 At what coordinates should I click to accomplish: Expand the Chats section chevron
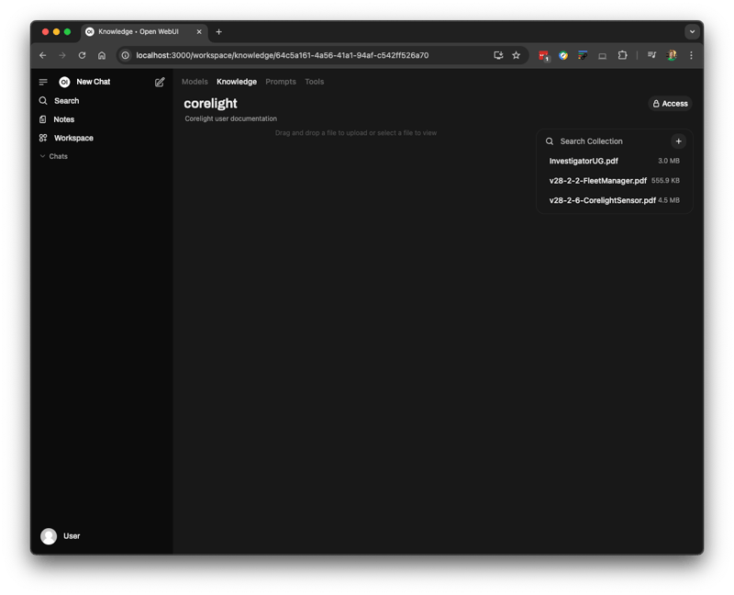42,156
